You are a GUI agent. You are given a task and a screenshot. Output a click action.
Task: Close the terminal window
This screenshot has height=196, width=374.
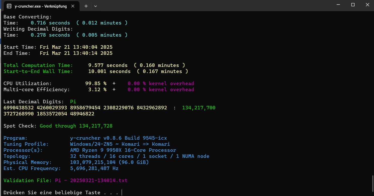(x=367, y=5)
